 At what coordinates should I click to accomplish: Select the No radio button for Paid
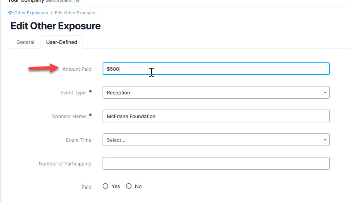pos(129,186)
